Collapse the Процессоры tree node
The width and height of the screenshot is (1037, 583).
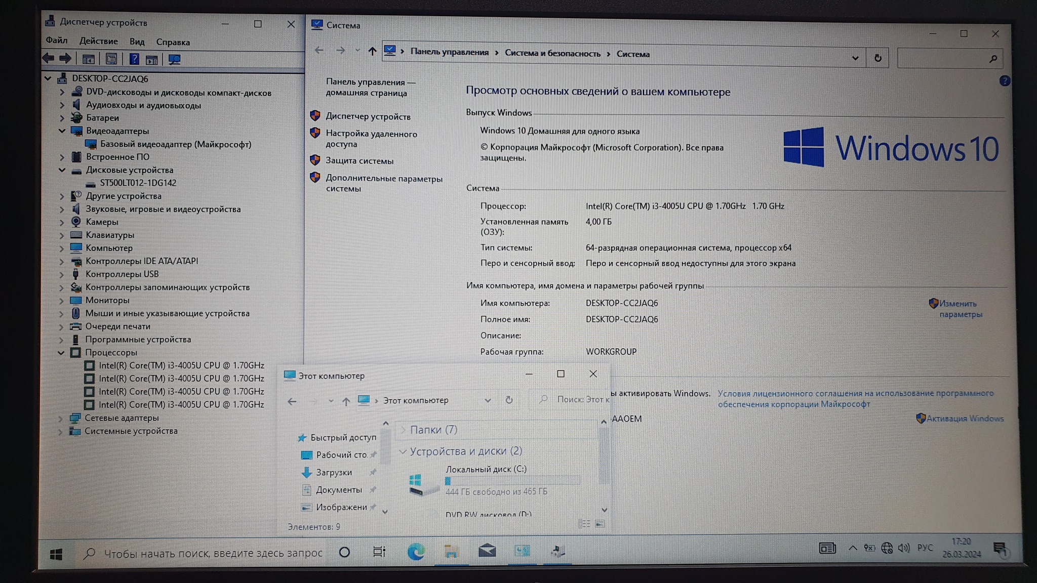61,353
